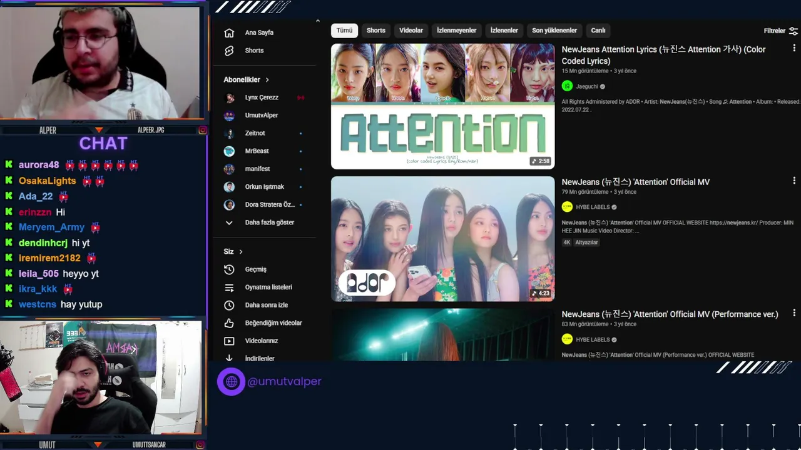Open Beğendiğim videolar thumbs-up icon

tap(229, 323)
